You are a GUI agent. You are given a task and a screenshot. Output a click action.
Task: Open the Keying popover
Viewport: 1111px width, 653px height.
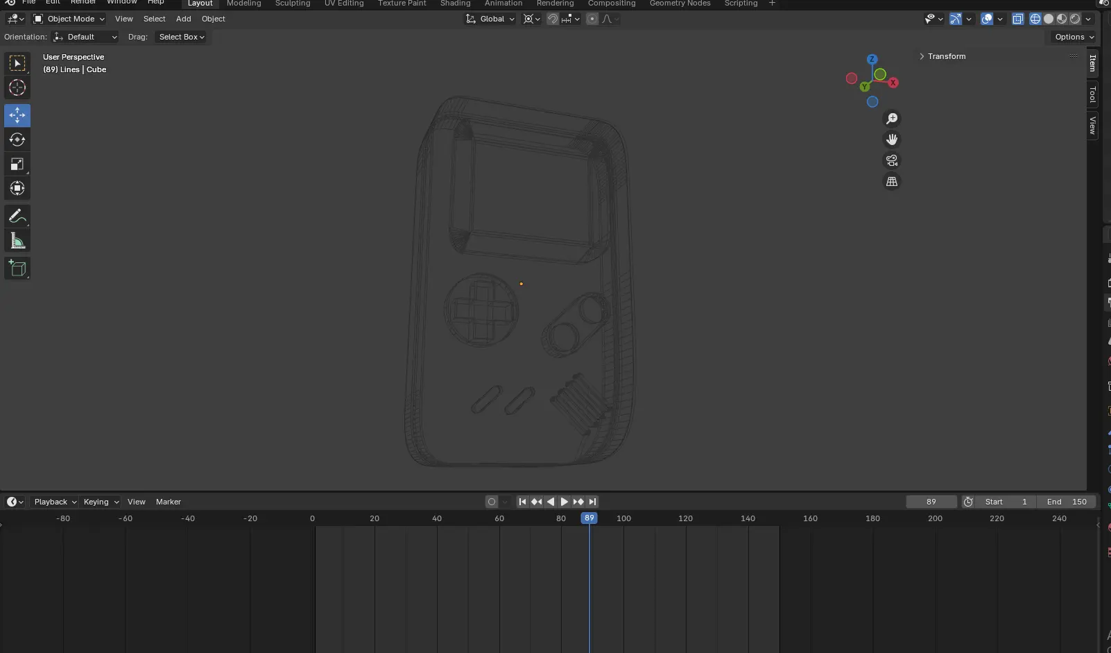point(101,502)
